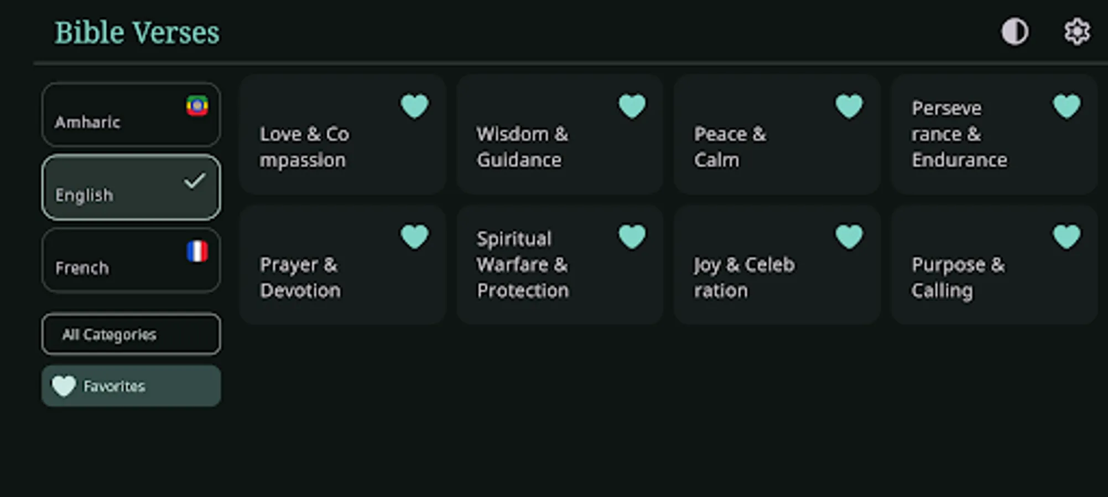1108x497 pixels.
Task: Select English from the language list
Action: (131, 188)
